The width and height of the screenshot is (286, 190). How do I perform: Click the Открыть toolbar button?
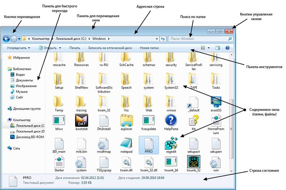[x=48, y=48]
